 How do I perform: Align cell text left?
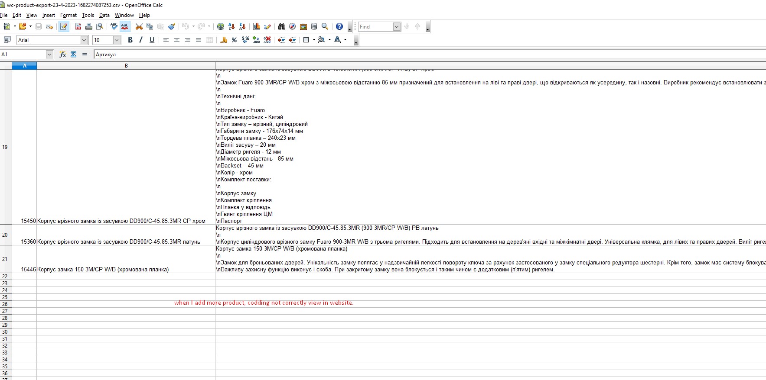click(166, 40)
